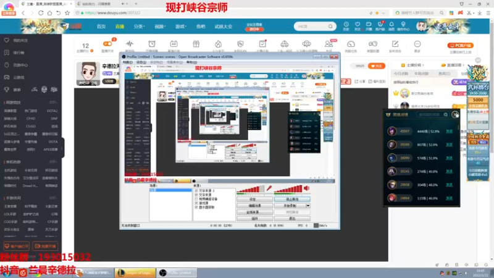Open the Help menu in OBS menu bar

click(x=191, y=62)
